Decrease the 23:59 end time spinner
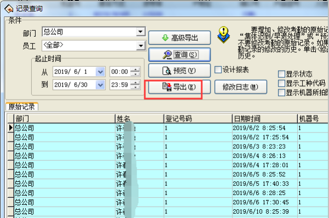Viewport: 329px width, 218px height. click(135, 87)
